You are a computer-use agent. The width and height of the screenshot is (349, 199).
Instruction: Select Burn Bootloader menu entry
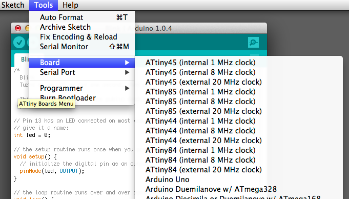(x=82, y=98)
